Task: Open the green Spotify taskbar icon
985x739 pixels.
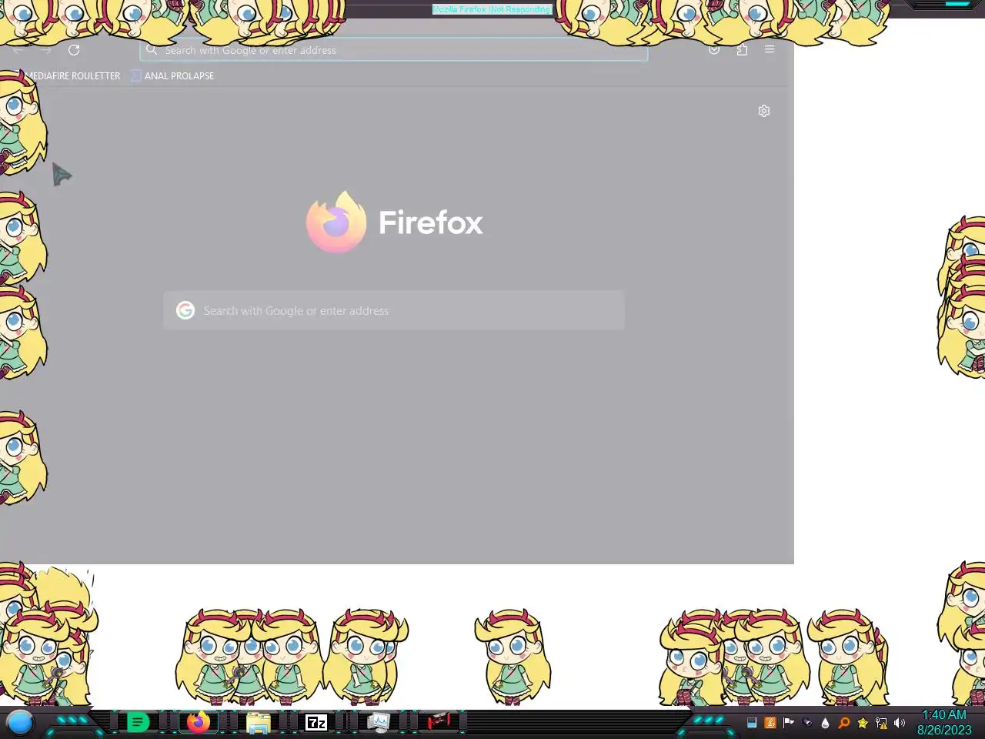Action: pos(138,722)
